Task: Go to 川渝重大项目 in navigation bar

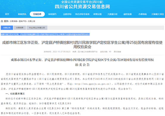Action: click(158, 14)
